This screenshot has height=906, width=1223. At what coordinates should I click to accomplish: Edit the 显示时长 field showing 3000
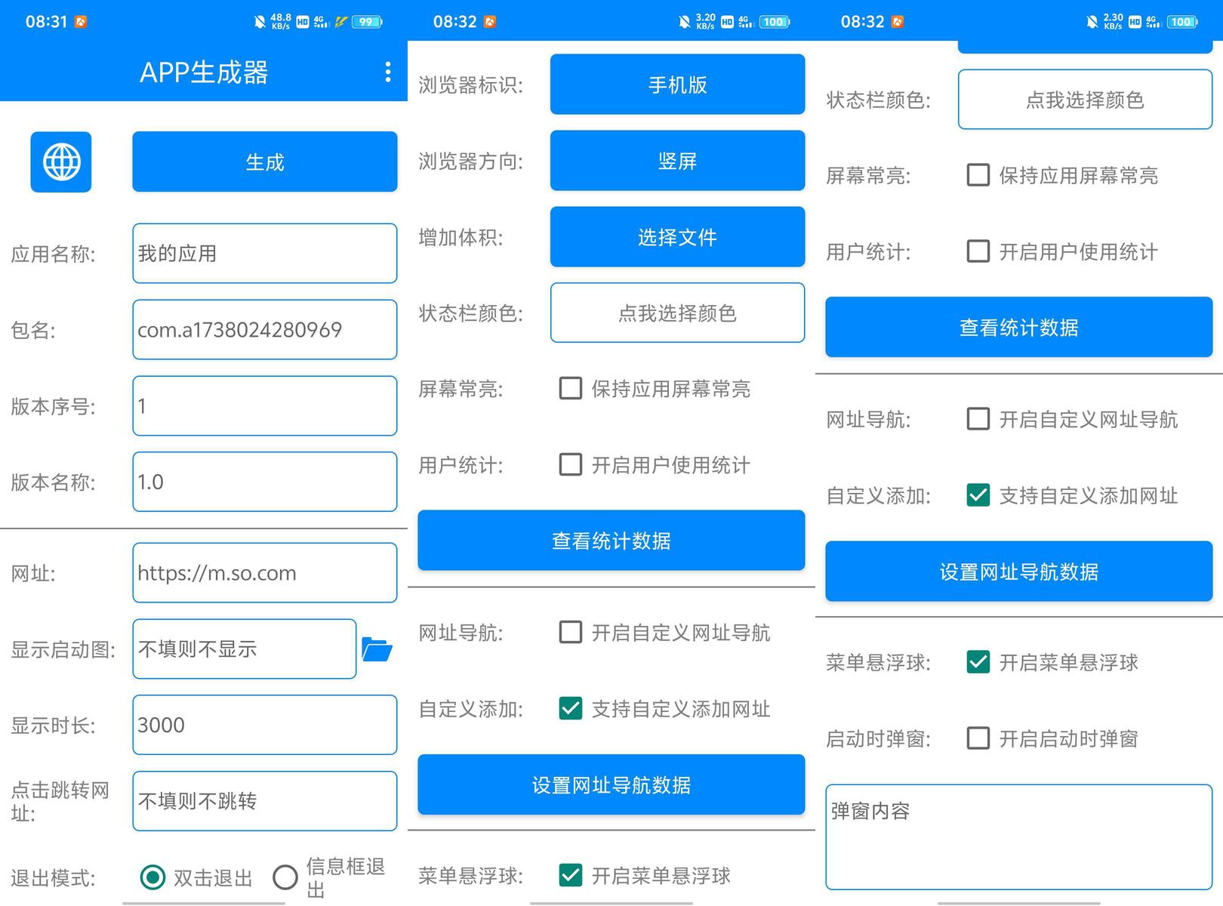coord(265,725)
